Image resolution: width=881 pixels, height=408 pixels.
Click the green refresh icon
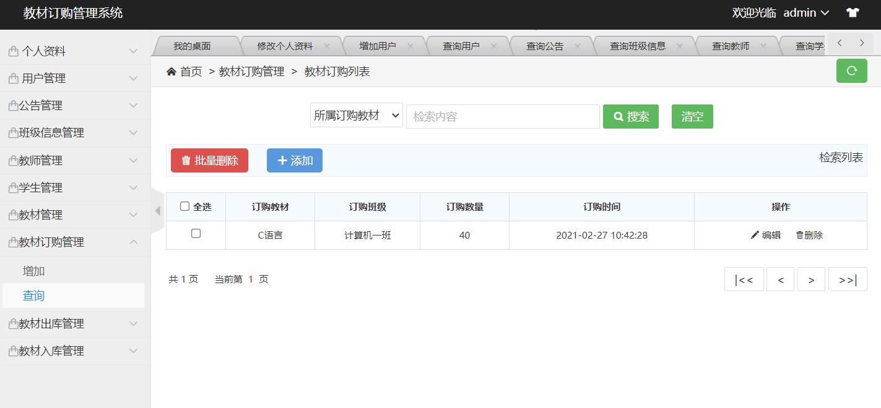(851, 70)
